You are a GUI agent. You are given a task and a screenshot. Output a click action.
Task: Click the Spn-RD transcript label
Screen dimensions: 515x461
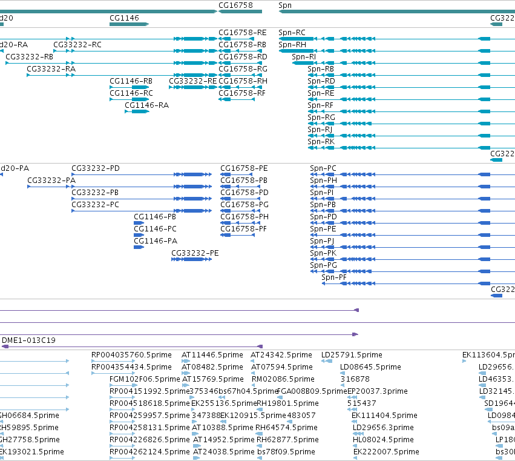tap(321, 81)
